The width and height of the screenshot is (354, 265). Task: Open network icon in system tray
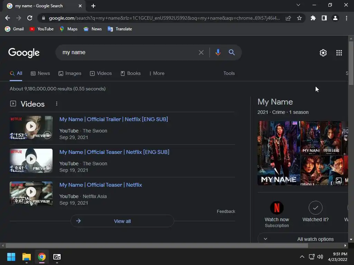coord(312,257)
